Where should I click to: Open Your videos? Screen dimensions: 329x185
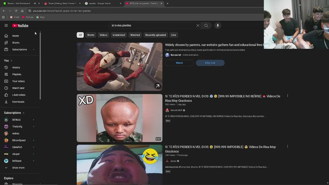(20, 81)
